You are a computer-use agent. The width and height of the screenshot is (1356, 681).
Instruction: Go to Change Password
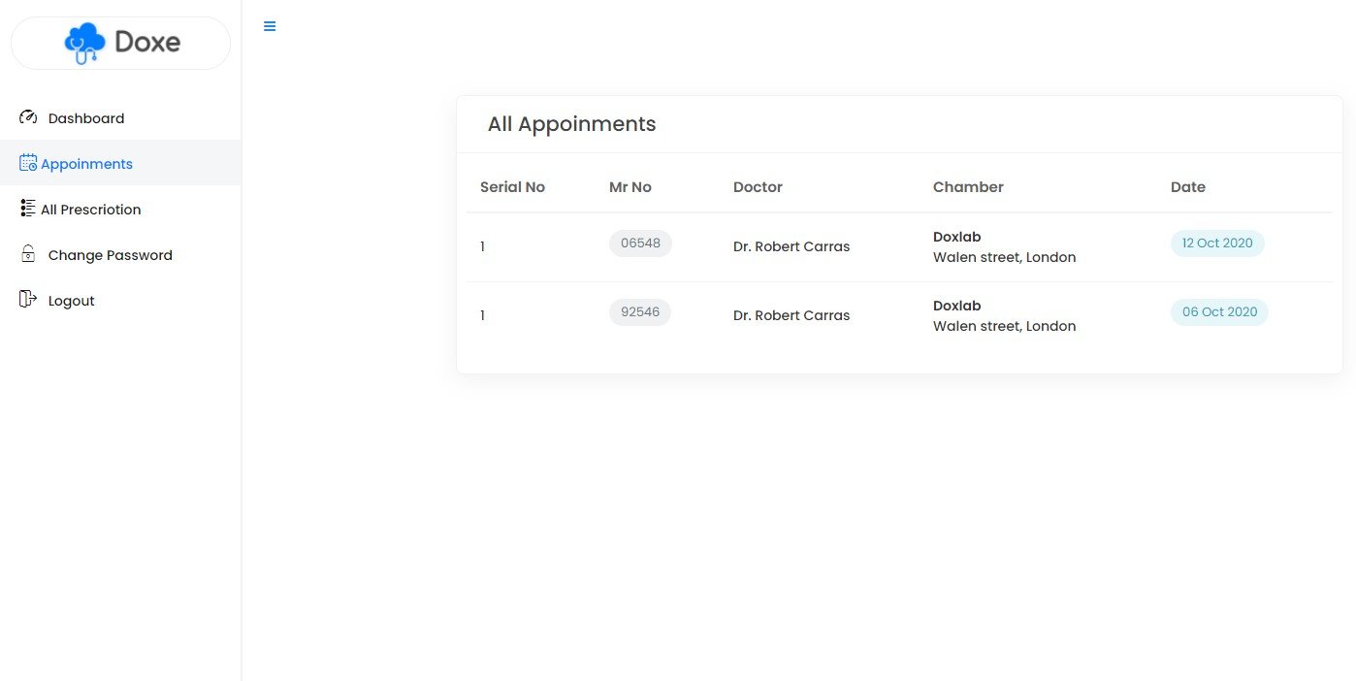pos(110,255)
